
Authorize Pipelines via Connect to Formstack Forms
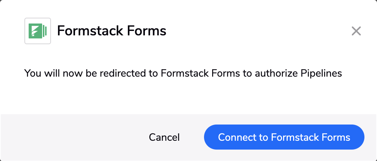(284, 137)
